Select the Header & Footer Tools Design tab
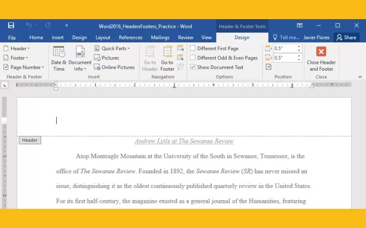Viewport: 366px width, 228px height. click(x=242, y=37)
